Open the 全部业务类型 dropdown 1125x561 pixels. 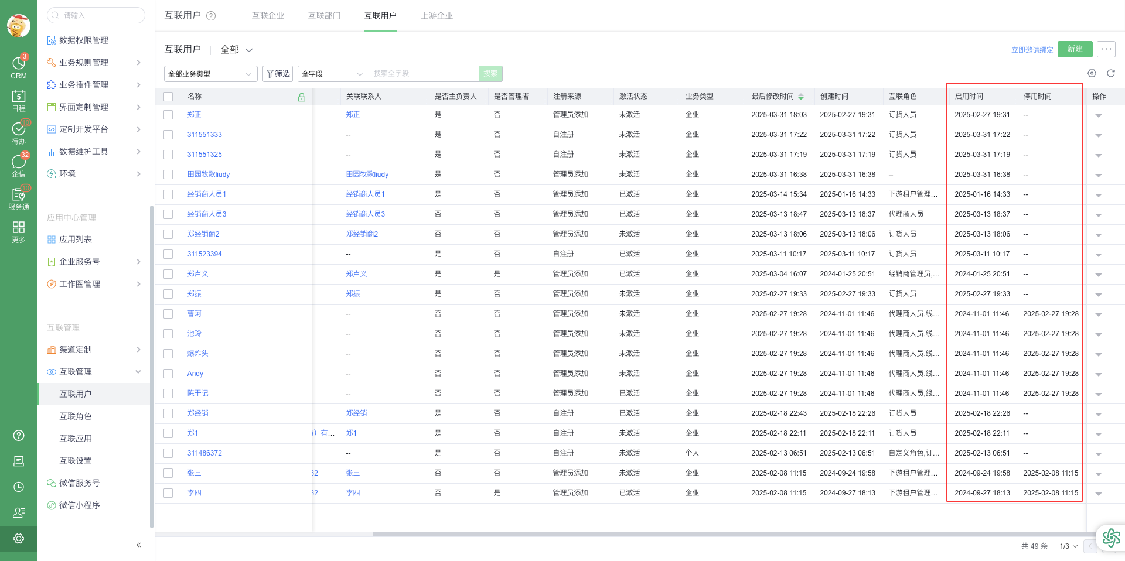[210, 74]
